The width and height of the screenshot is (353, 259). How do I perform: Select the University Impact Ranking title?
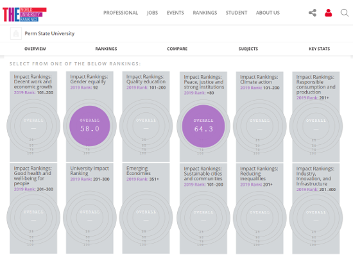pyautogui.click(x=89, y=171)
